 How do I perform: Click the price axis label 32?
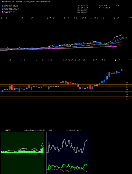click(126, 87)
